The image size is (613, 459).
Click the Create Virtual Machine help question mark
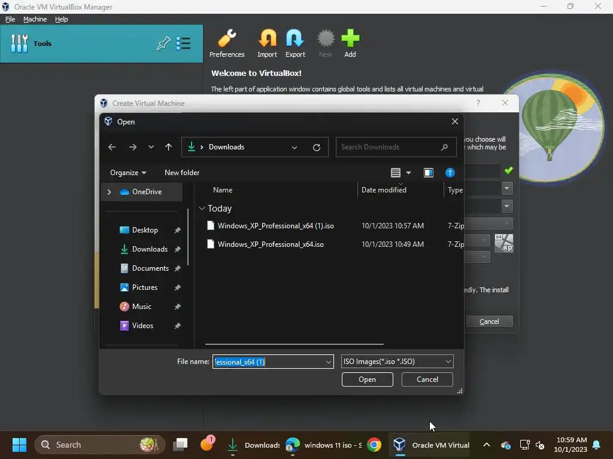(478, 103)
